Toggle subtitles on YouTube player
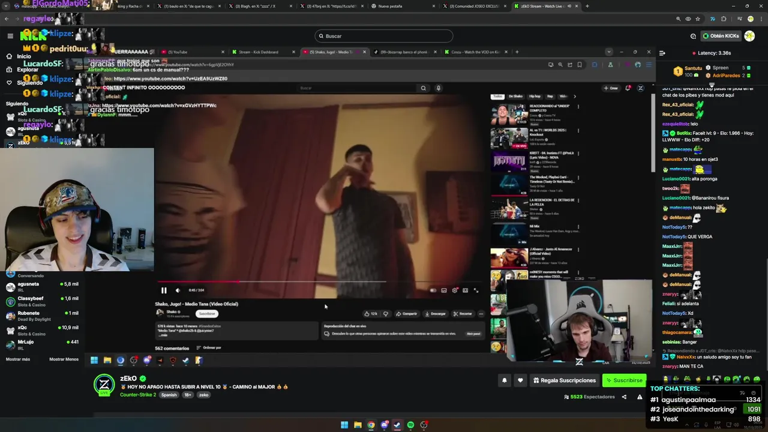The image size is (768, 432). point(444,290)
